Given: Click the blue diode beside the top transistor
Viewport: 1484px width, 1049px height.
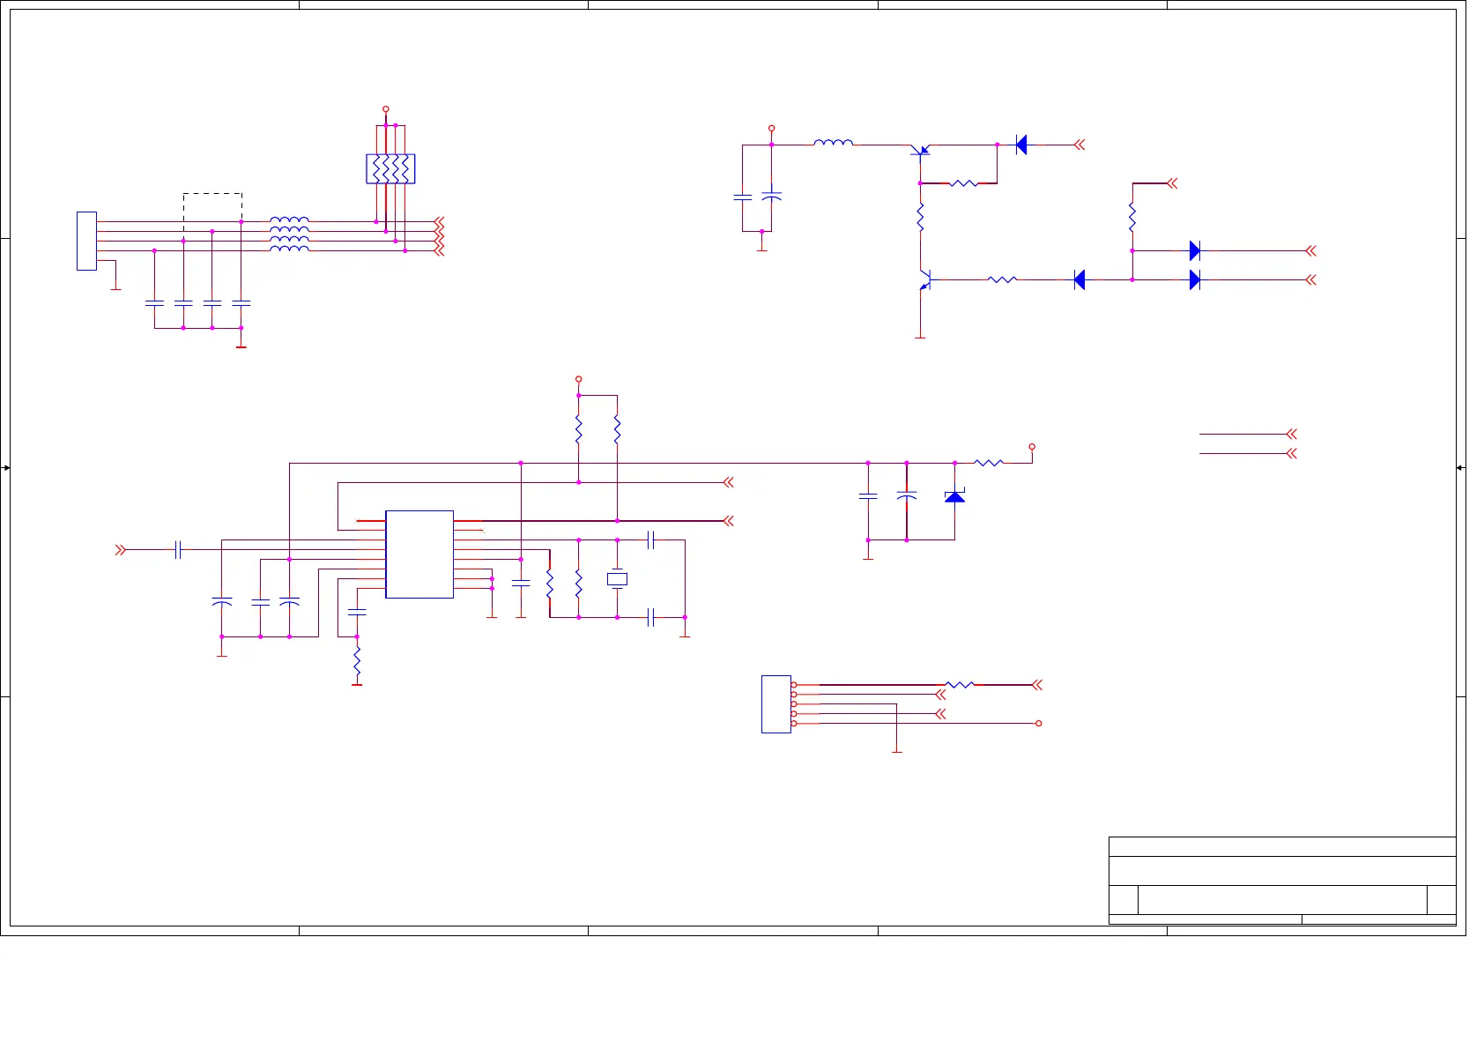Looking at the screenshot, I should point(1021,145).
